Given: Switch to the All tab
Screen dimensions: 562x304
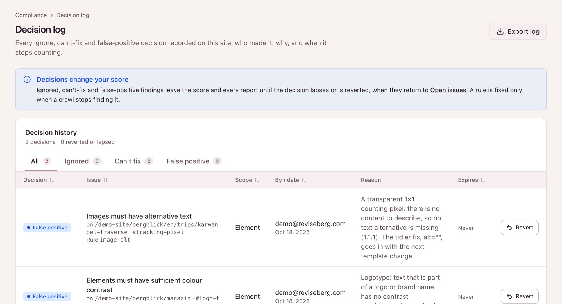Looking at the screenshot, I should click(x=41, y=161).
